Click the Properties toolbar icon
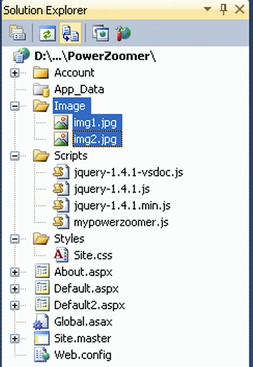The width and height of the screenshot is (253, 367). pyautogui.click(x=17, y=33)
